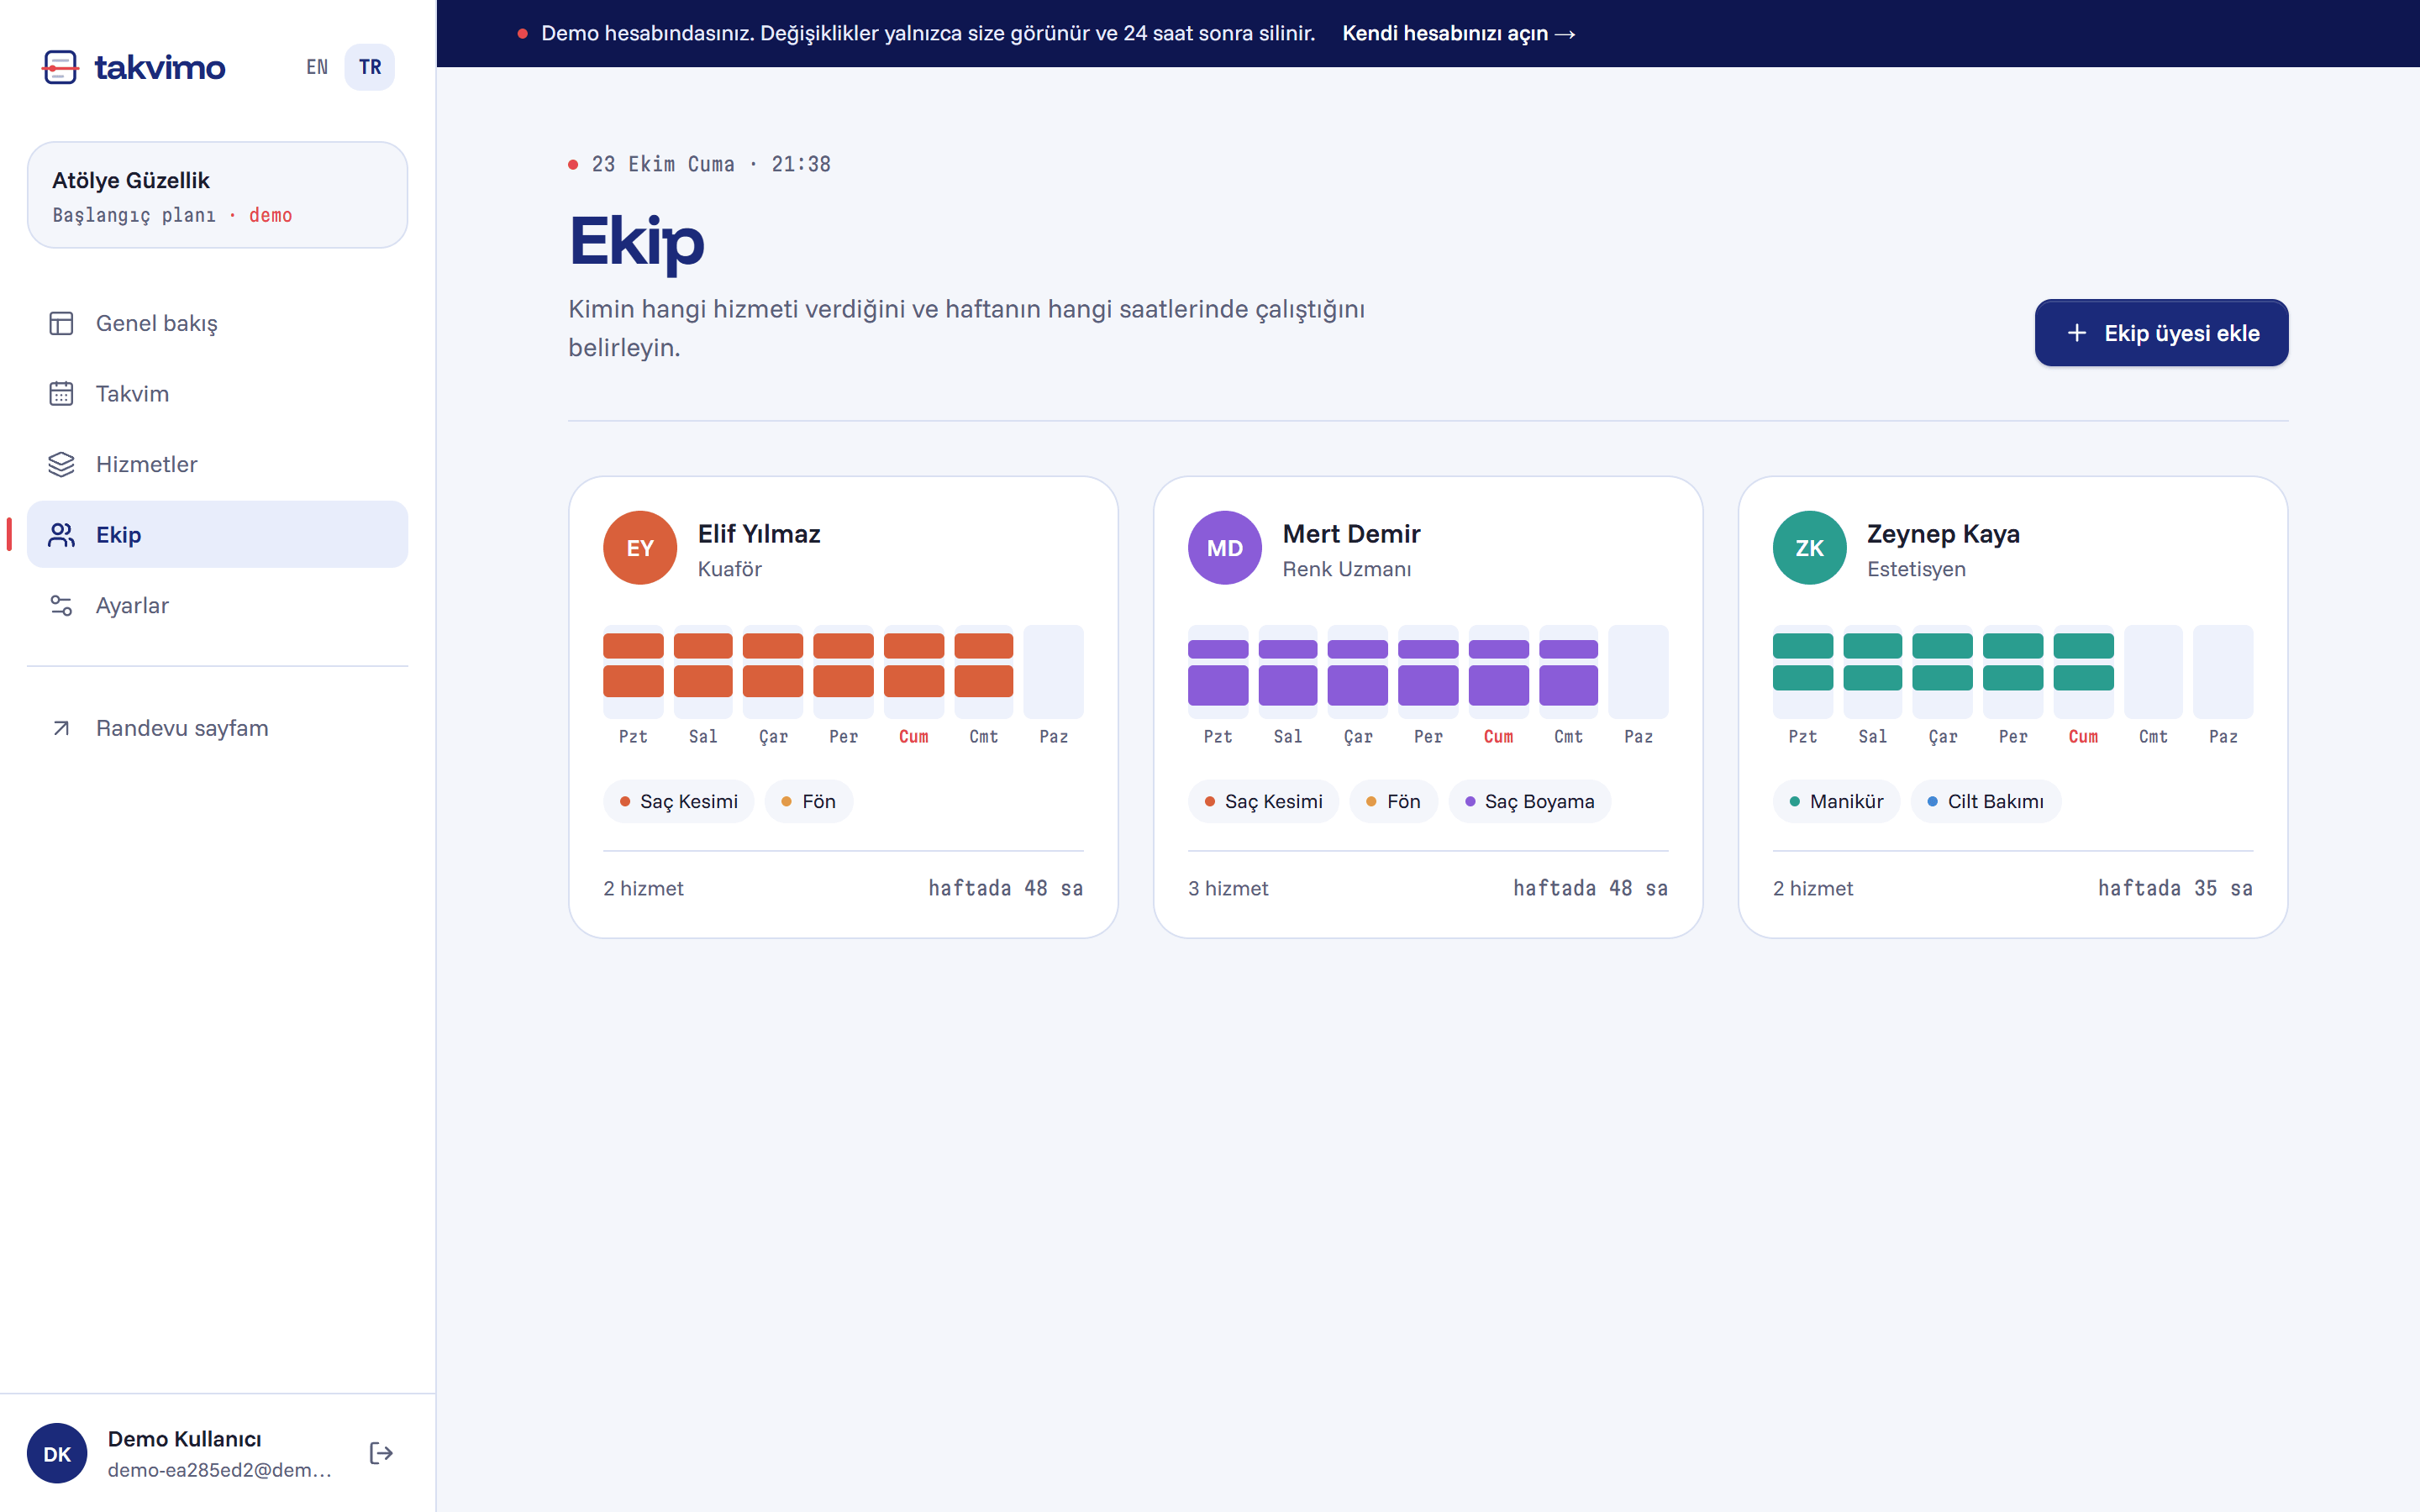Click Elif Yılmaz's Fön tag
Viewport: 2420px width, 1512px height.
[808, 801]
